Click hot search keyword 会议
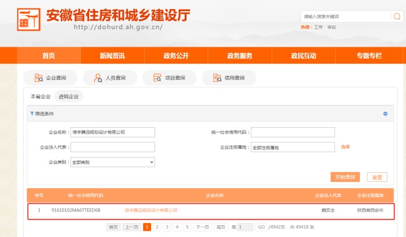The width and height of the screenshot is (406, 237). (332, 27)
